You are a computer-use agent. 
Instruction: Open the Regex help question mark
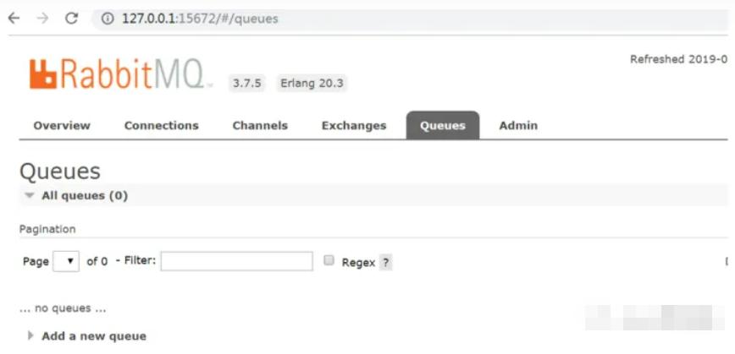385,263
